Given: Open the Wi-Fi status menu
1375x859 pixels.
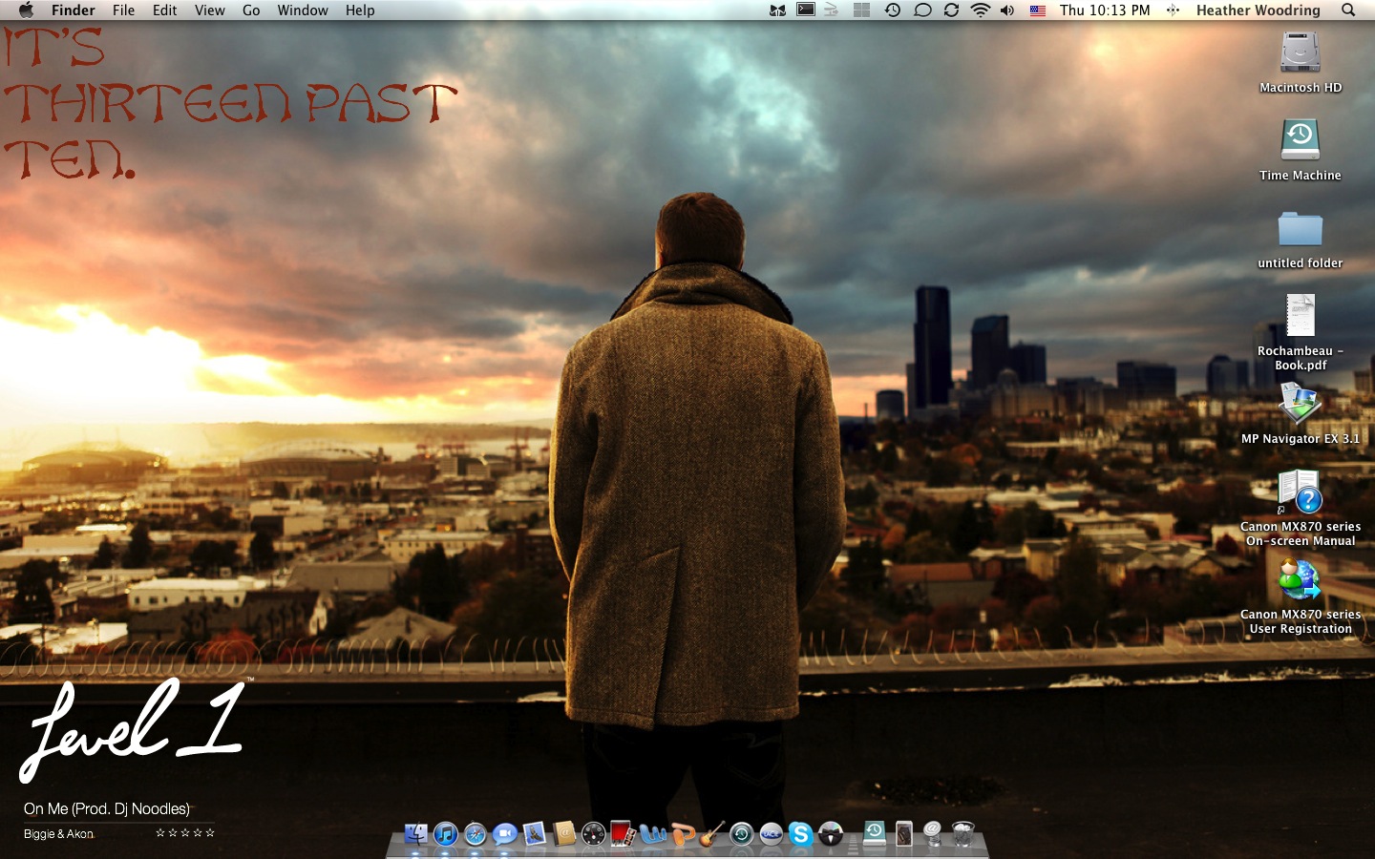Looking at the screenshot, I should [980, 10].
